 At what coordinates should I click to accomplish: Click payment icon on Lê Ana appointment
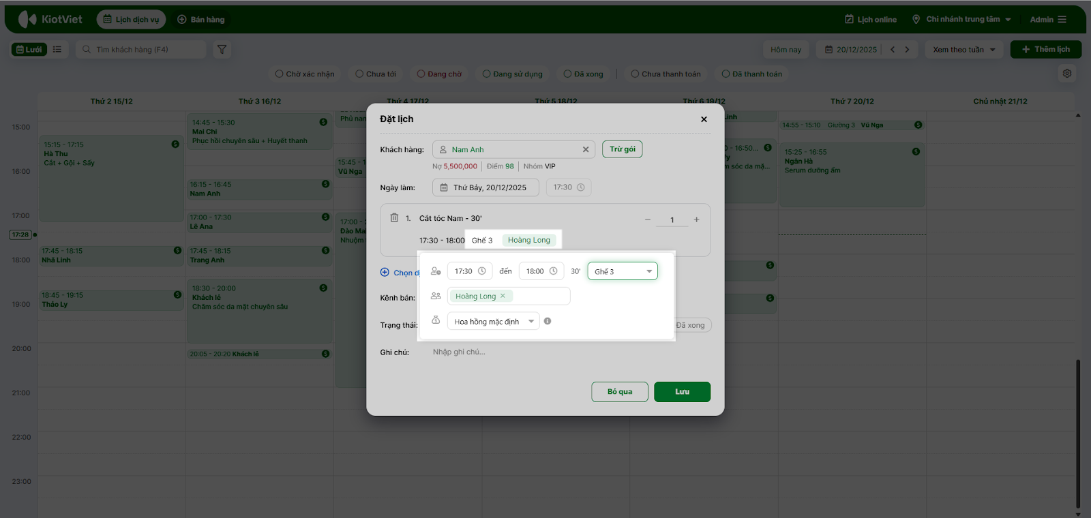(325, 217)
